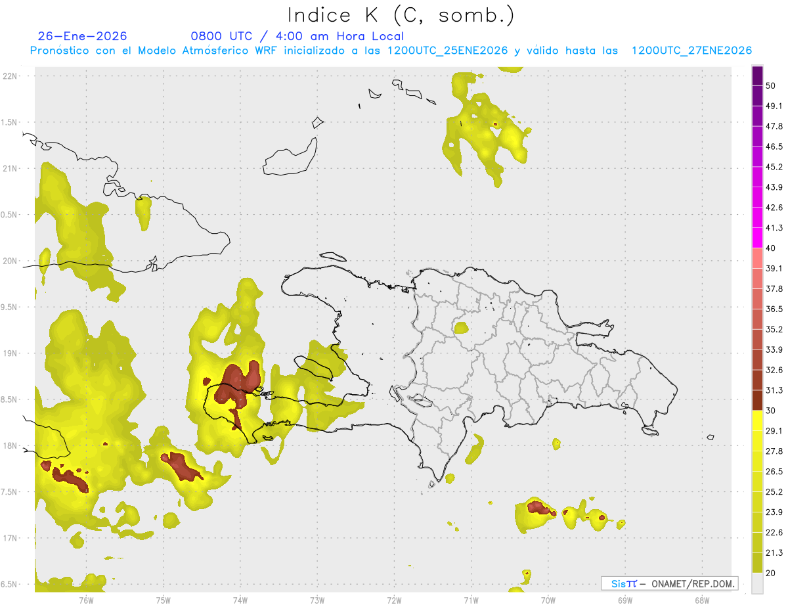Viewport: 788px width, 609px height.
Task: Click the "6.5N" latitude label
Action: pos(10,584)
